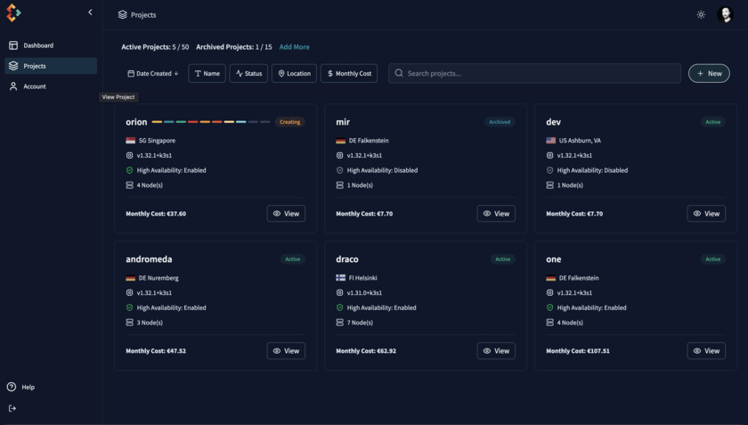This screenshot has width=748, height=425.
Task: Sort projects by Date Created
Action: point(153,73)
